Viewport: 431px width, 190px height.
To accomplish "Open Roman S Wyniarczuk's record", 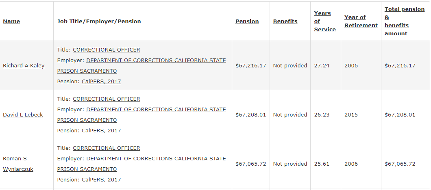I will tap(18, 164).
